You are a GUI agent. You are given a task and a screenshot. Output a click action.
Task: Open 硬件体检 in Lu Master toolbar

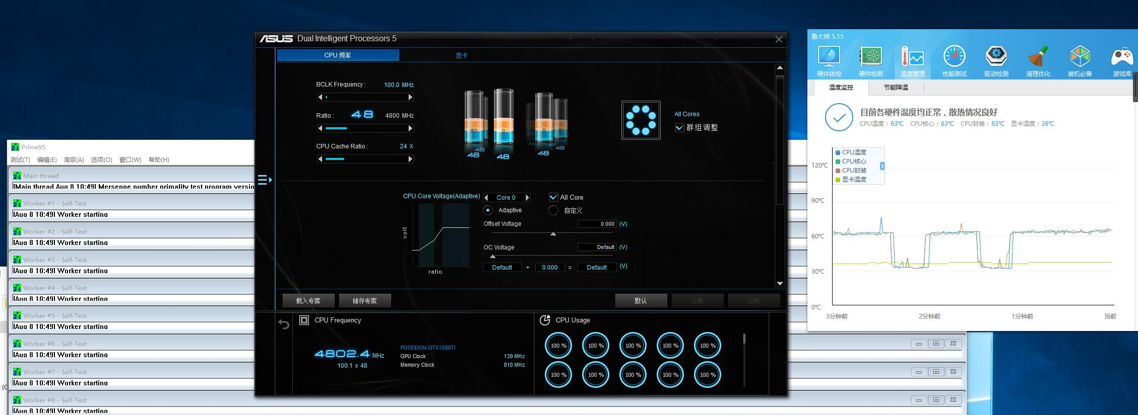(829, 61)
